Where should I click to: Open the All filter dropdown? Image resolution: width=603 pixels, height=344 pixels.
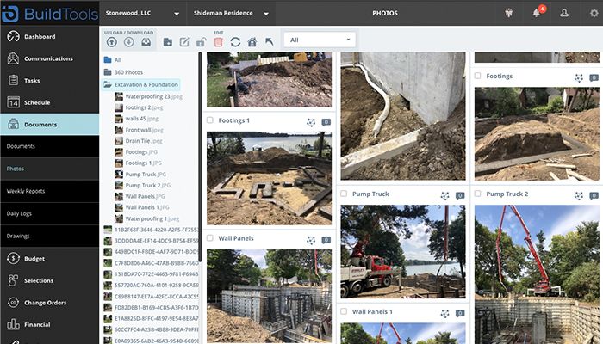click(320, 40)
